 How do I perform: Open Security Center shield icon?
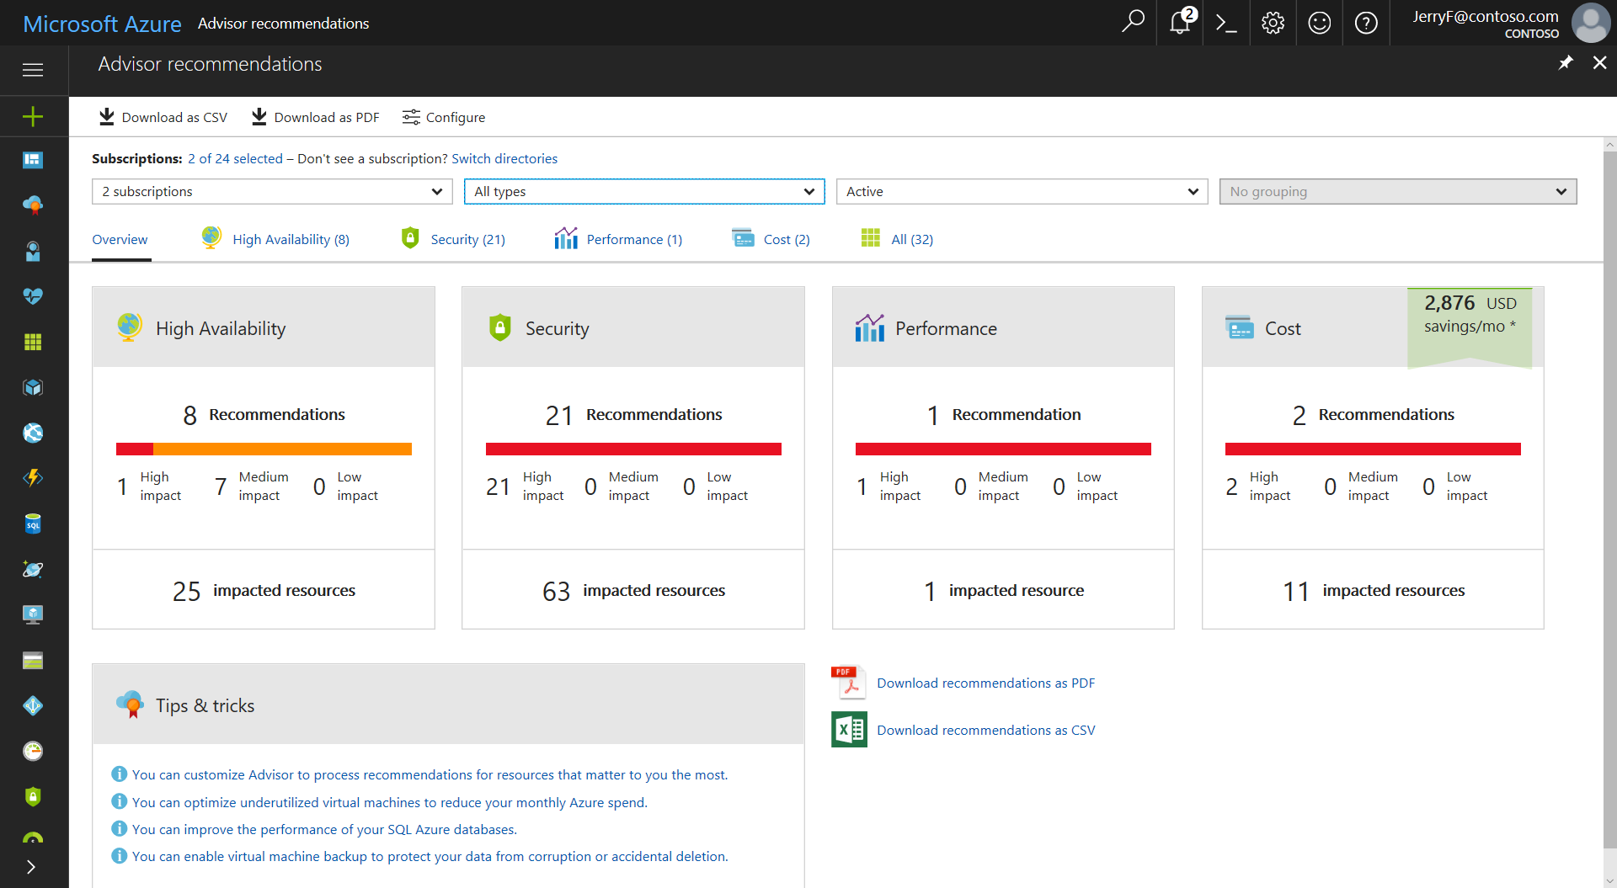pos(33,796)
